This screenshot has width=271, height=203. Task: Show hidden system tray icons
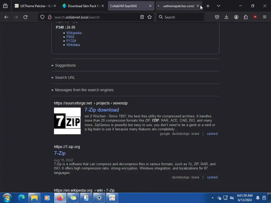click(x=213, y=198)
